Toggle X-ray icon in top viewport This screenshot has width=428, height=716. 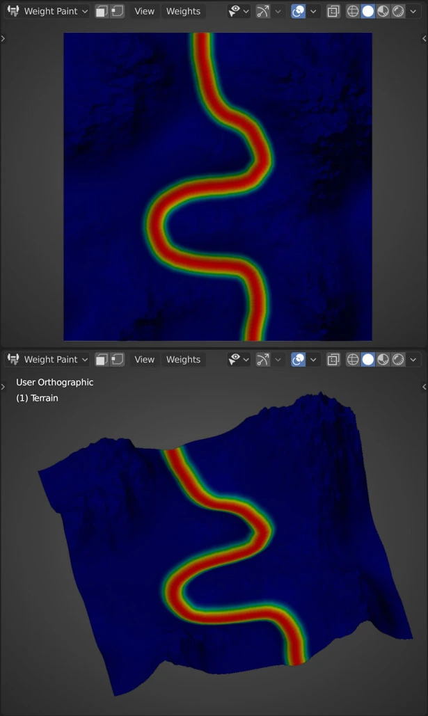[333, 11]
